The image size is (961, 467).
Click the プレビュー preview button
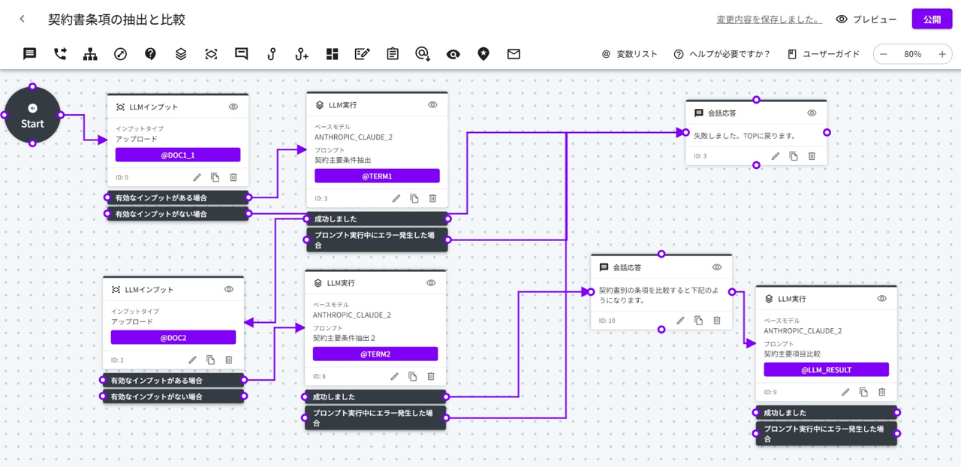click(x=866, y=20)
